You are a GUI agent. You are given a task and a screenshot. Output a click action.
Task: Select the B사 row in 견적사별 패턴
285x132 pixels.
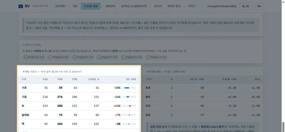pyautogui.click(x=203, y=97)
